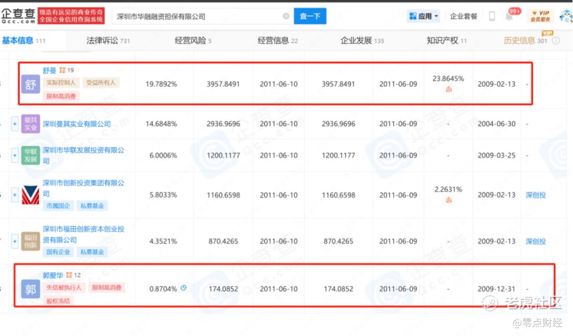
Task: Click the 4.3521% shareholding value
Action: click(163, 241)
